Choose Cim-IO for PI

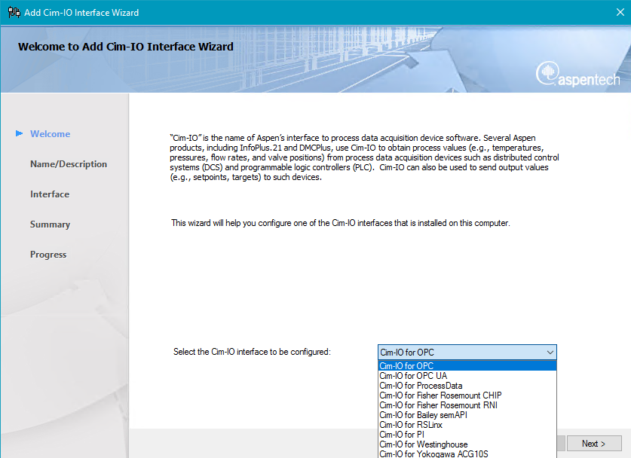[x=467, y=435]
